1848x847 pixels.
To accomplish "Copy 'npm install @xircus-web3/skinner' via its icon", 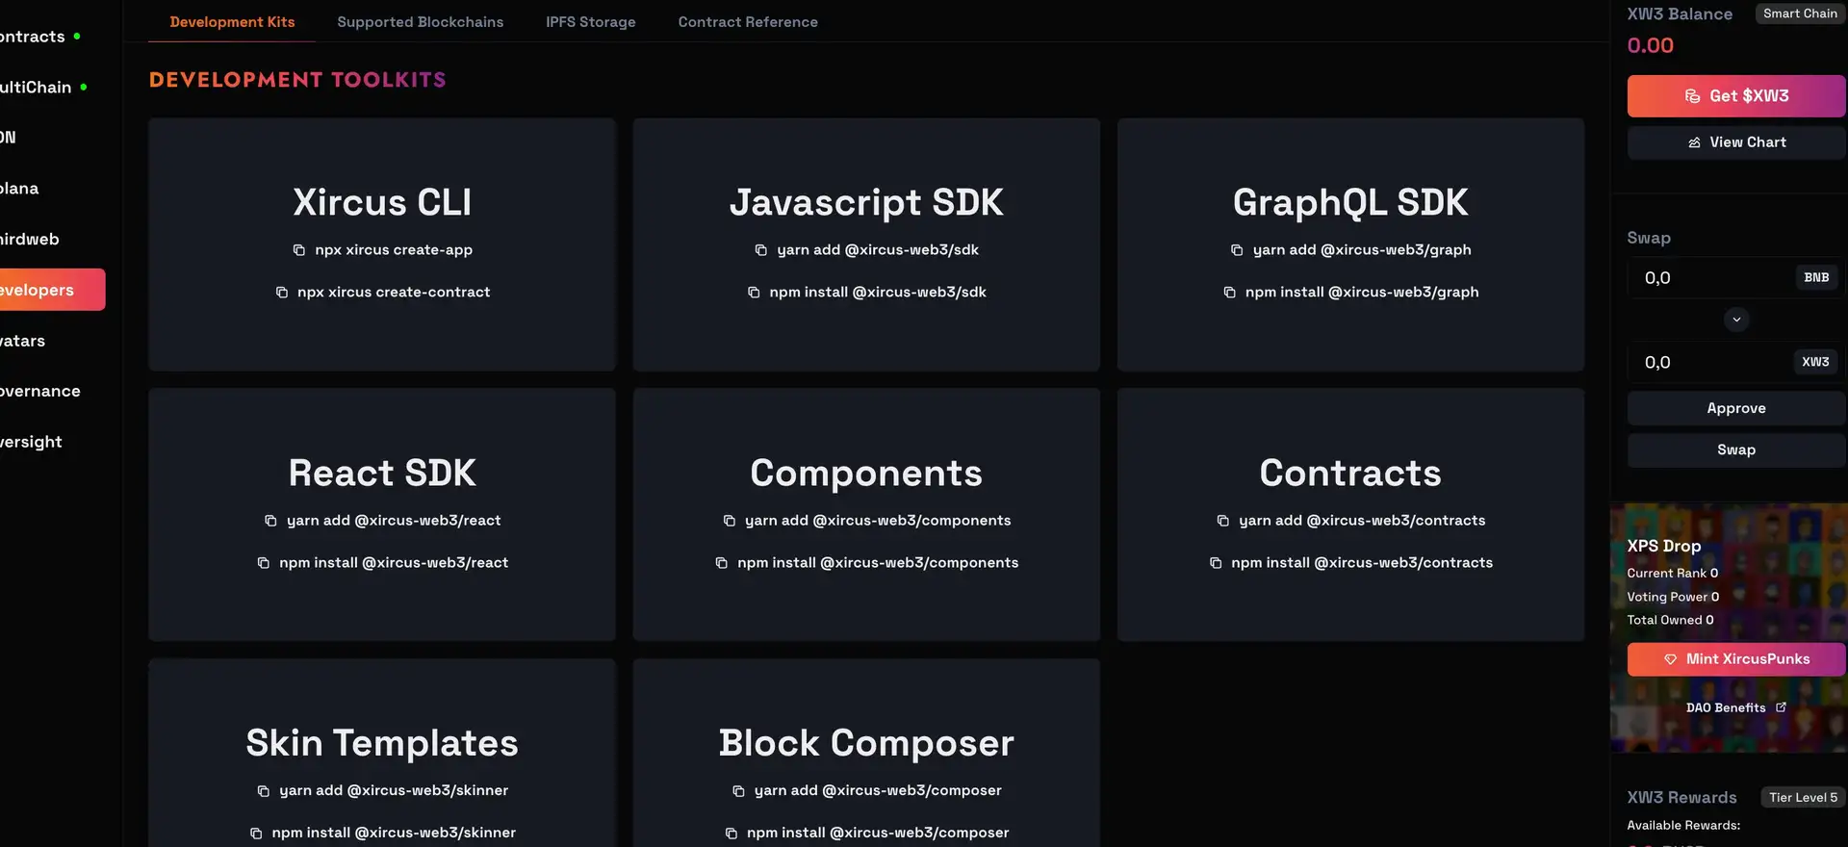I will [255, 834].
